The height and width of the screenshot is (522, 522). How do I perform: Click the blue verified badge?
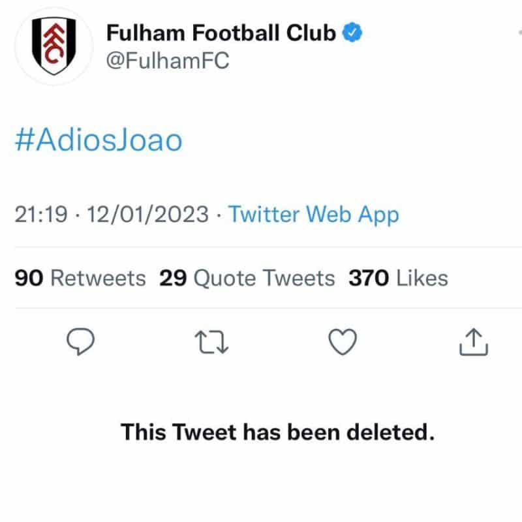pyautogui.click(x=352, y=32)
